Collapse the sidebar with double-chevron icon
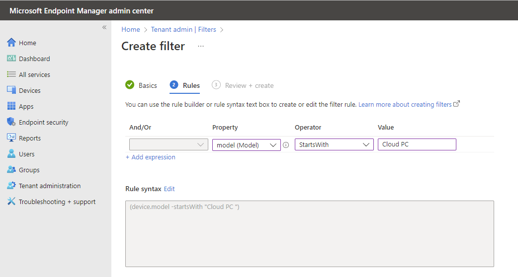518x277 pixels. pos(104,27)
